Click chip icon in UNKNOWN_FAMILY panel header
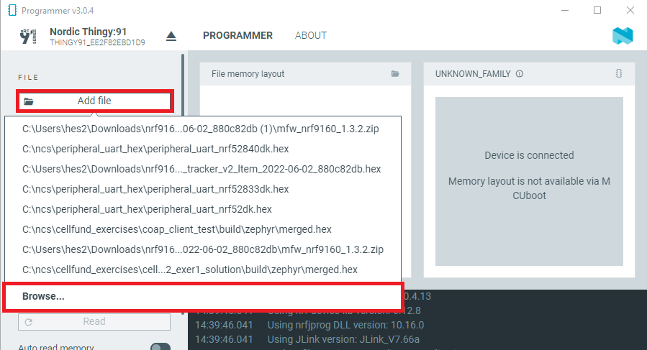Image resolution: width=647 pixels, height=350 pixels. [x=618, y=73]
